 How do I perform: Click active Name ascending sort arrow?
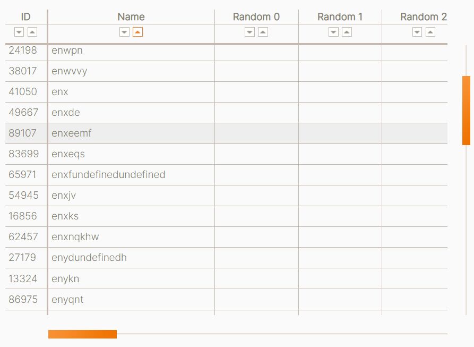pyautogui.click(x=137, y=32)
